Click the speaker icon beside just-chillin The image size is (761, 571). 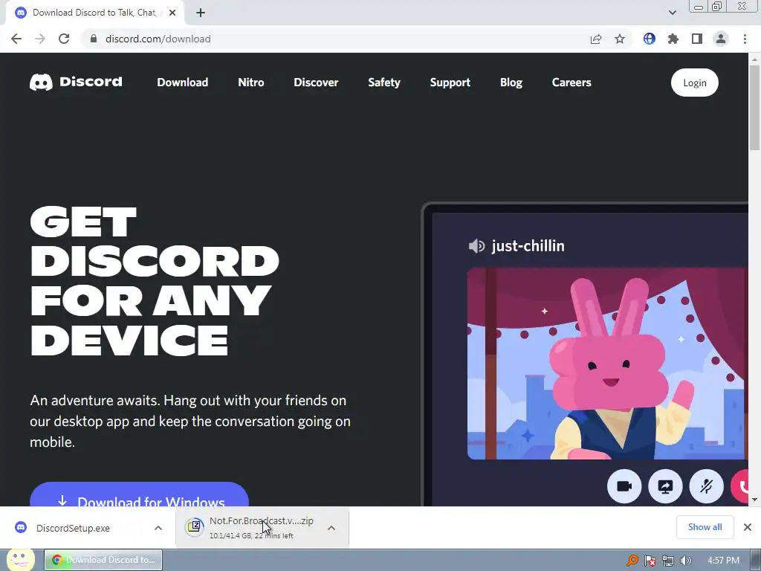point(476,246)
